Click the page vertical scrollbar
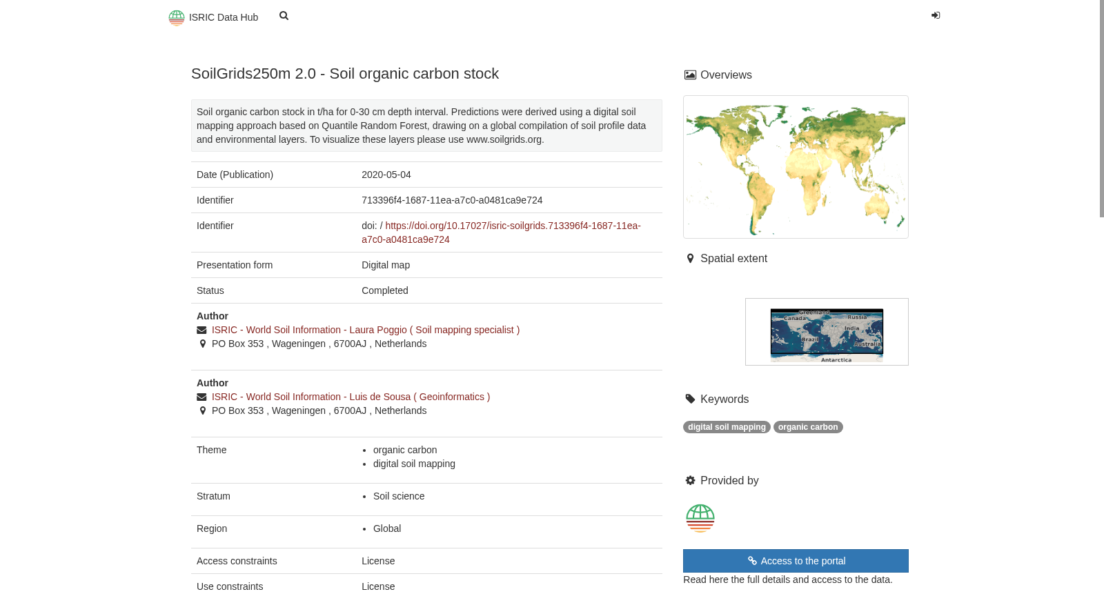Viewport: 1104px width, 594px height. [1101, 109]
